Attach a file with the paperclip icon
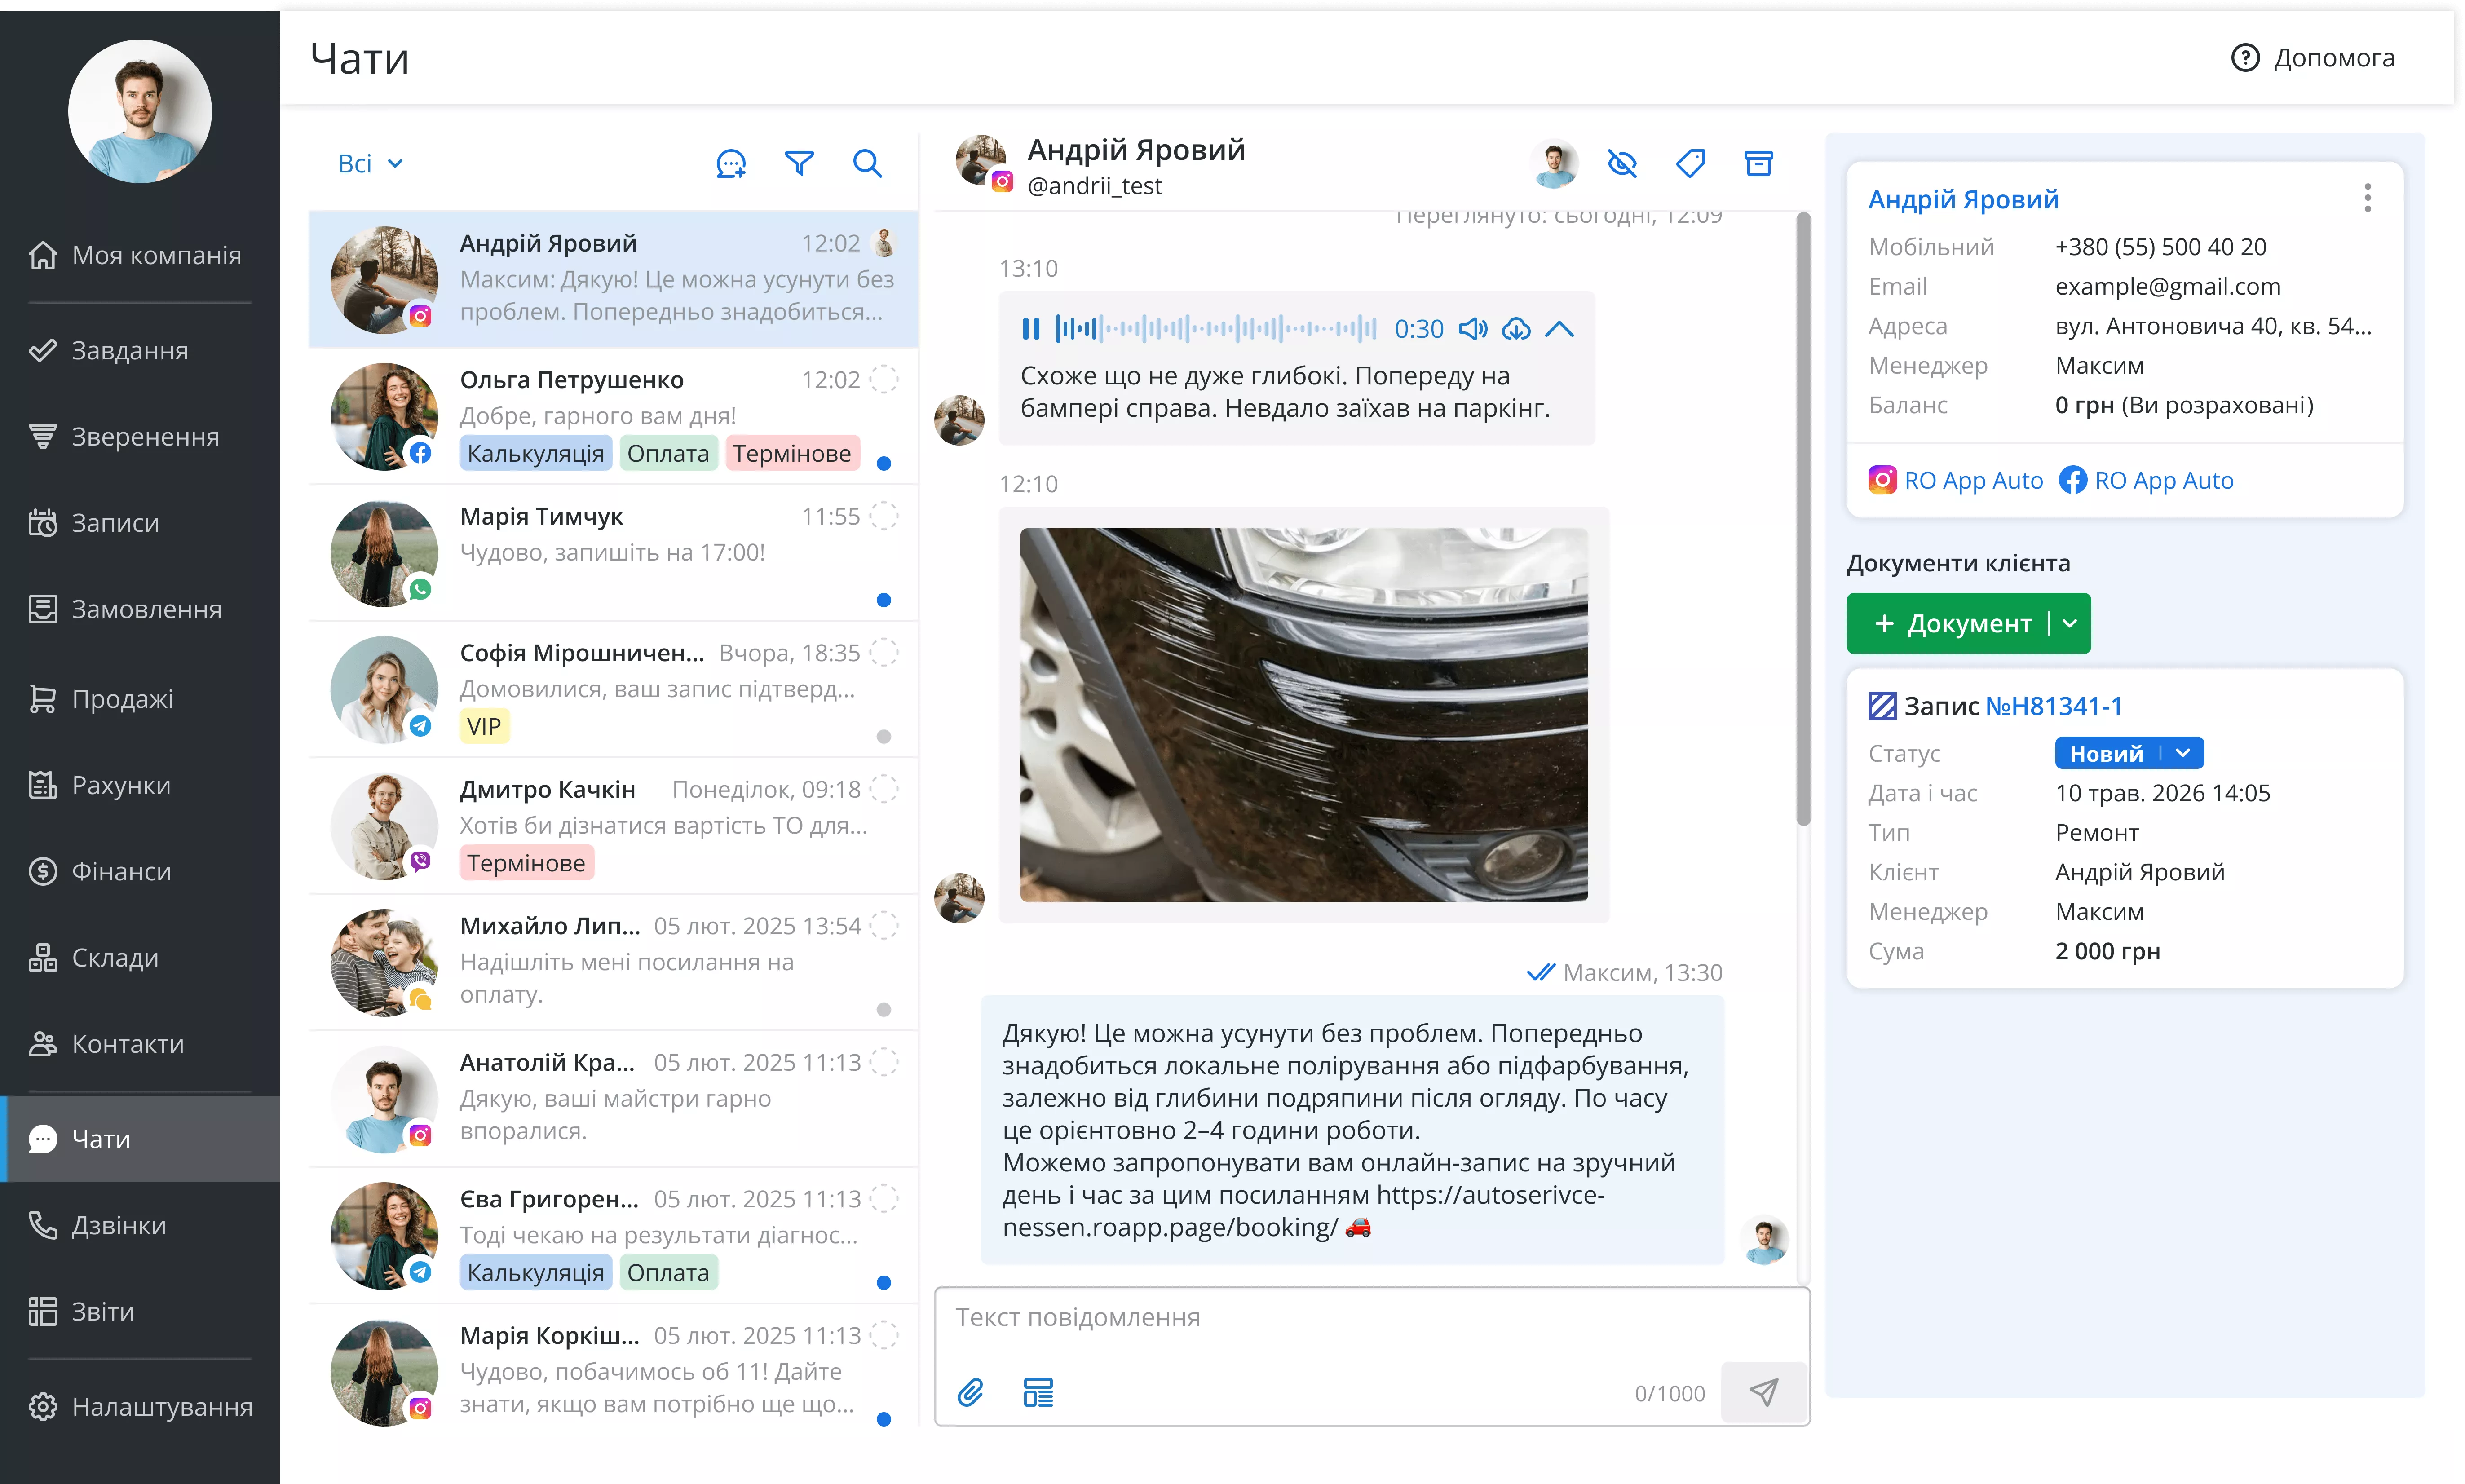 point(970,1392)
